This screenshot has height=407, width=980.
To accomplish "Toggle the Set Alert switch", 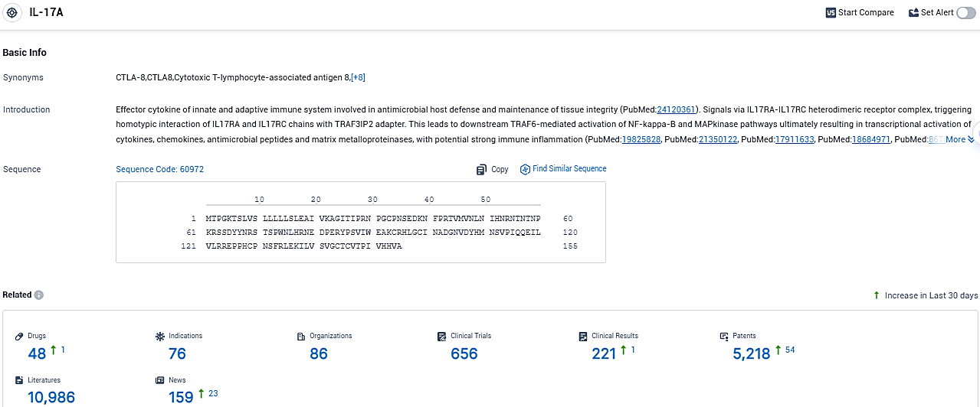I will [965, 13].
